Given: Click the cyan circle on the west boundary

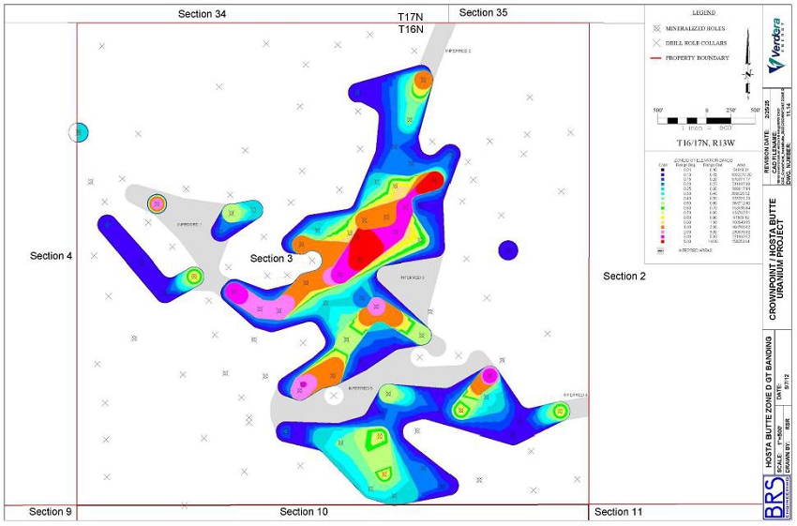Looking at the screenshot, I should (79, 132).
